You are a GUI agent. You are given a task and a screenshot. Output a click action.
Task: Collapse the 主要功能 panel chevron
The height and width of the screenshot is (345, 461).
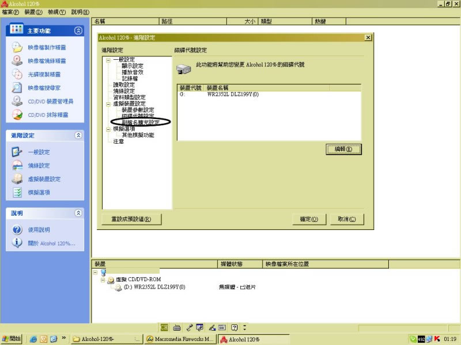pos(78,30)
